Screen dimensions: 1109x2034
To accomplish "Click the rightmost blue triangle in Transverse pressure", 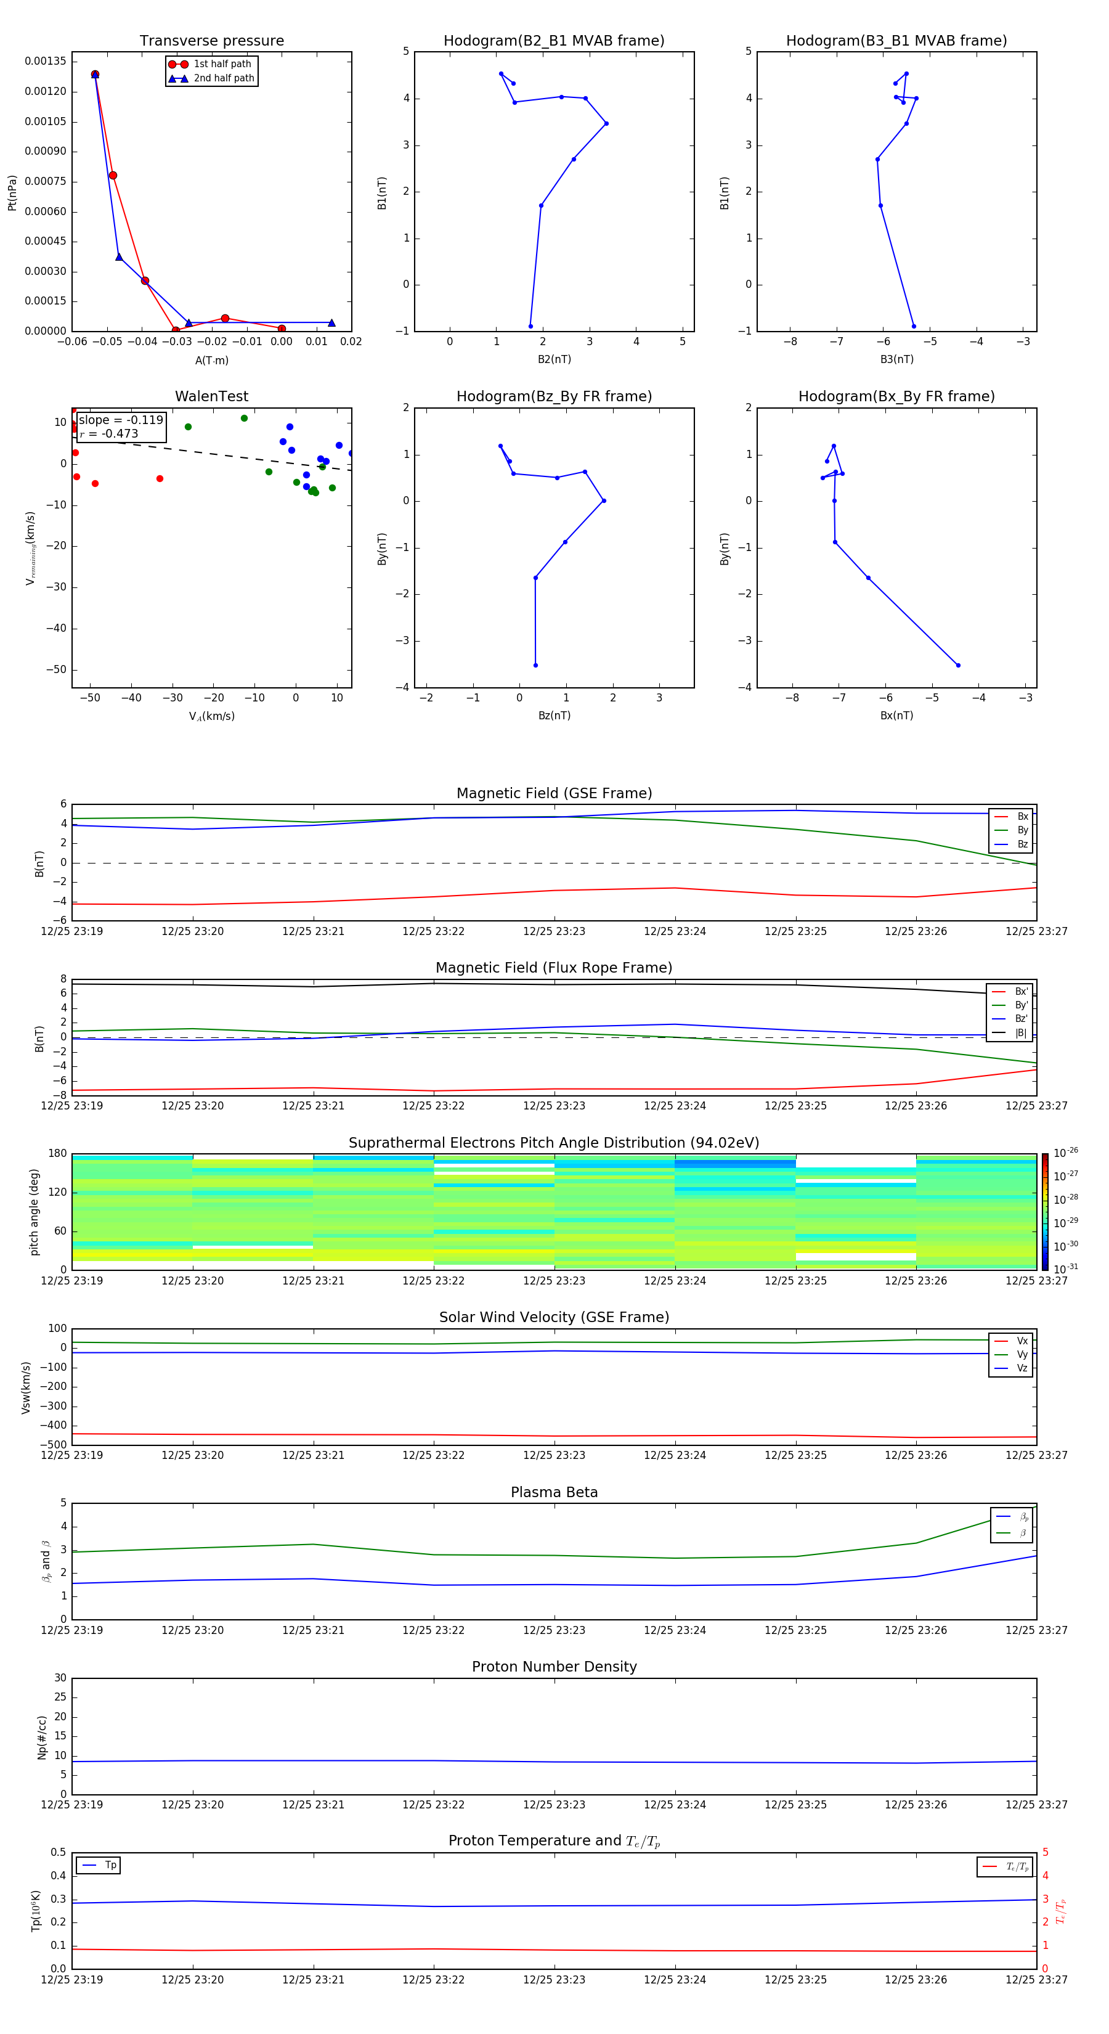I will 331,322.
